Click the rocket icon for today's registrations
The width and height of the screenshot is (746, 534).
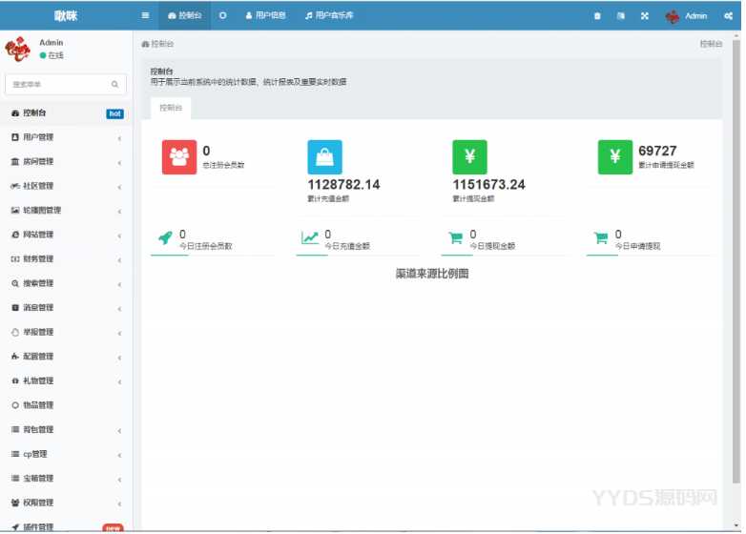pyautogui.click(x=164, y=238)
